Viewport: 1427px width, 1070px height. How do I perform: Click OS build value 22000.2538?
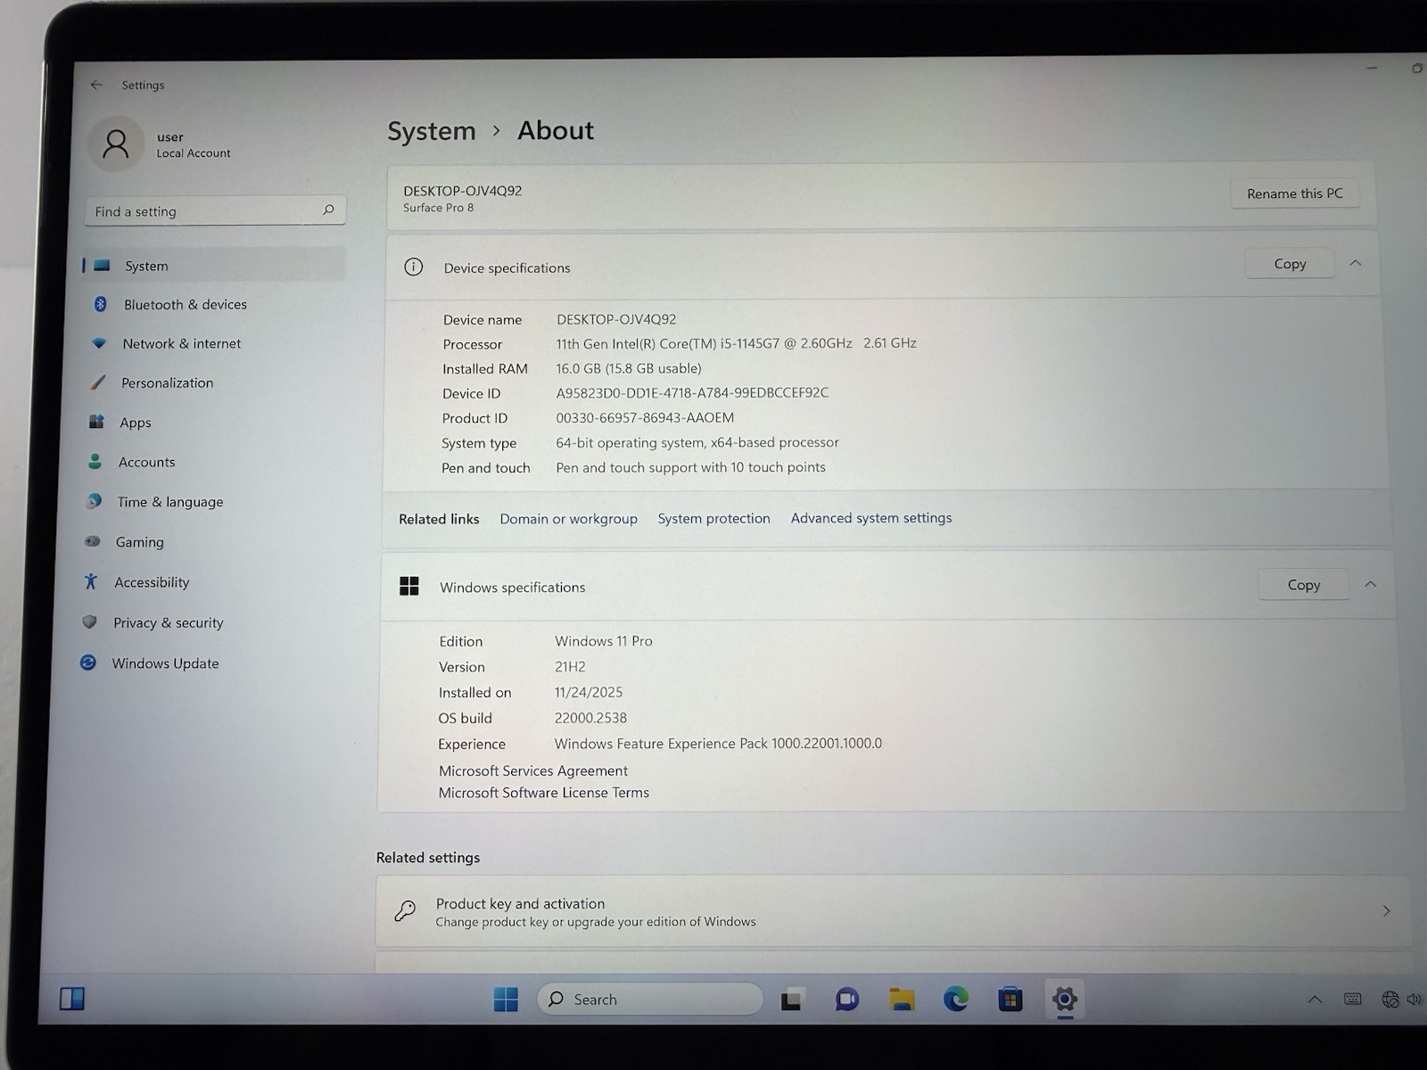pos(590,718)
